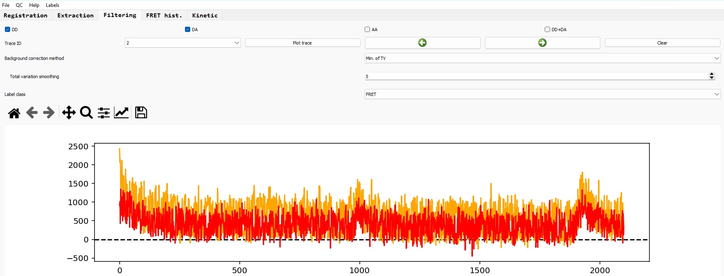
Task: Enable the DD+DA checkbox
Action: click(548, 30)
